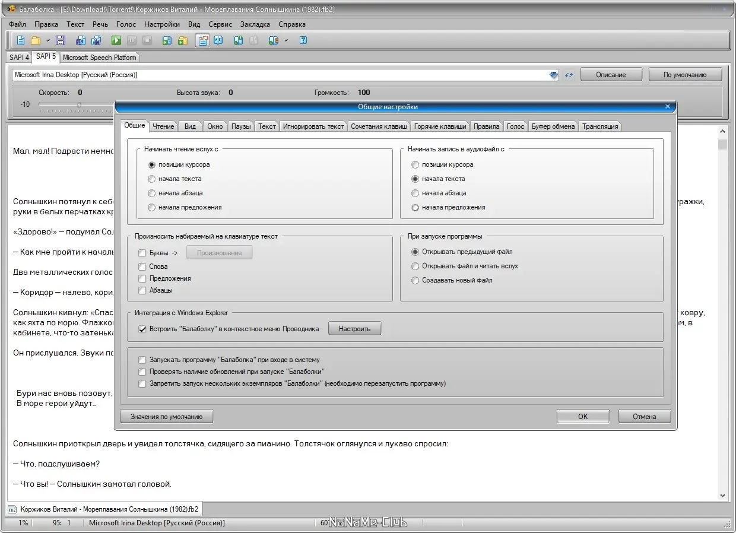
Task: Expand the arrow next to the Open folder icon
Action: [47, 40]
